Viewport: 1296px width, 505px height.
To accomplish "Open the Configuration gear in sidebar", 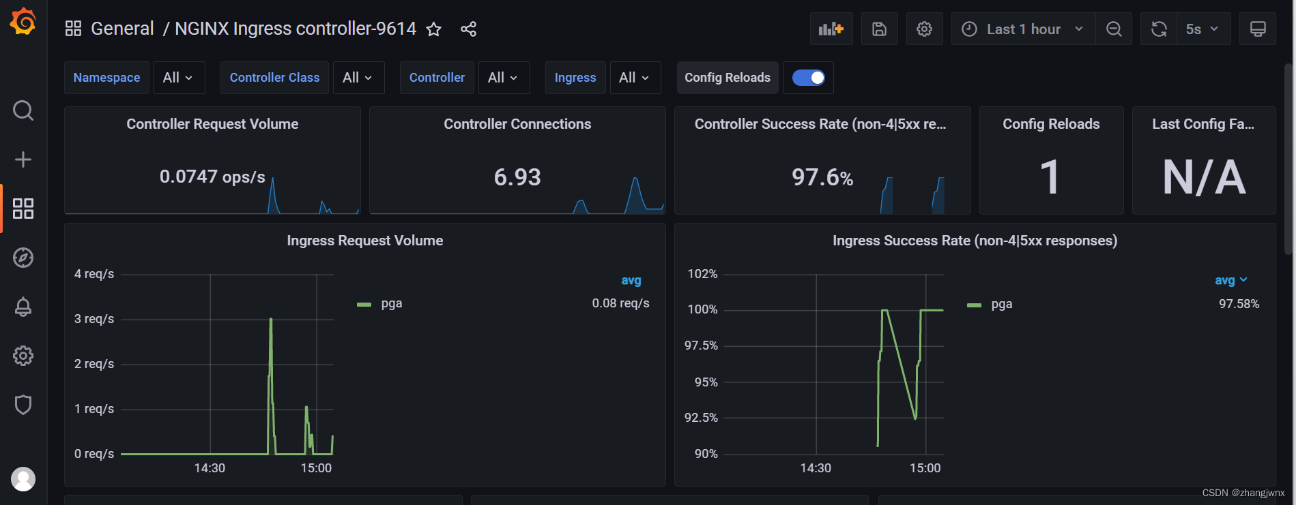I will (23, 356).
